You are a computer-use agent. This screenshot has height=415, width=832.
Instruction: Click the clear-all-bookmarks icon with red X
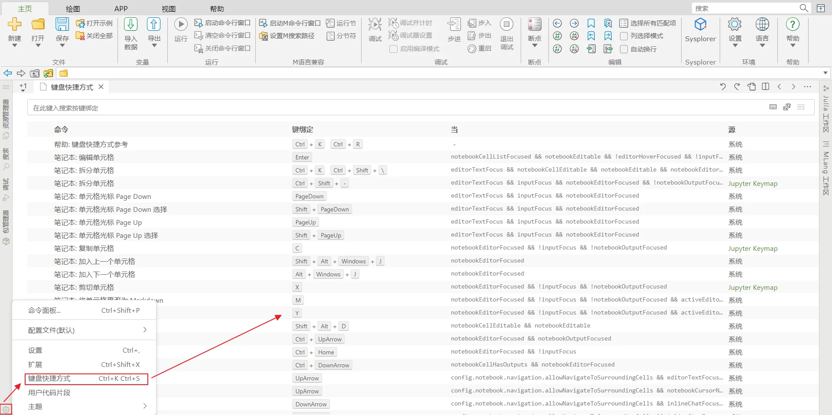pos(608,23)
